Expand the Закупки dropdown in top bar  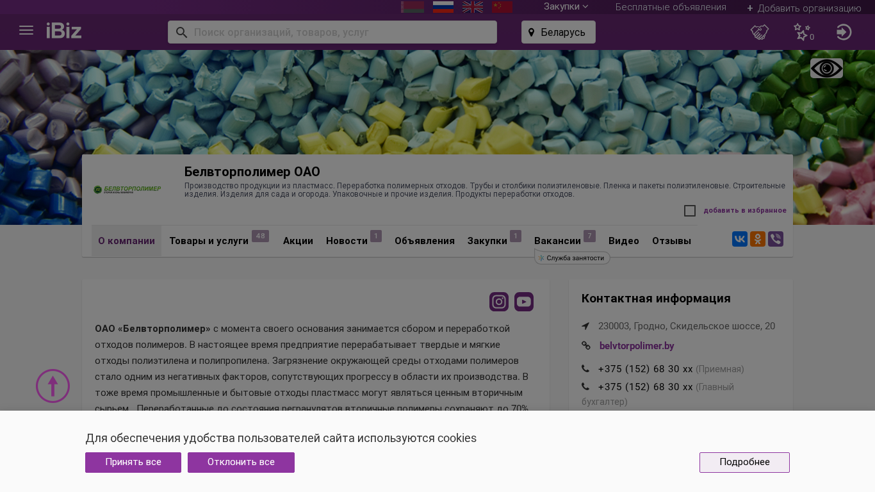coord(566,6)
